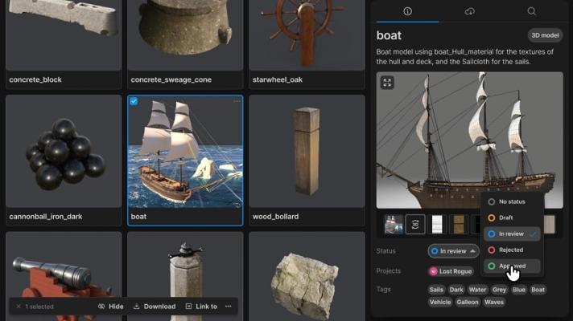573x321 pixels.
Task: Open the three-dot menu on boat card
Action: tap(237, 101)
